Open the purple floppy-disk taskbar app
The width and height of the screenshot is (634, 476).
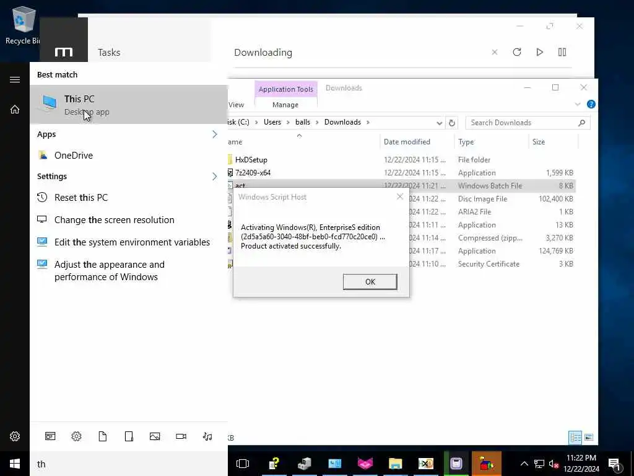(x=456, y=464)
